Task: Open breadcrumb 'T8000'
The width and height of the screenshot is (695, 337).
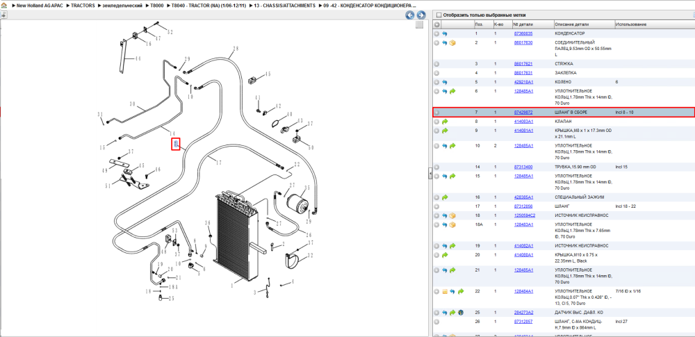Action: point(157,6)
